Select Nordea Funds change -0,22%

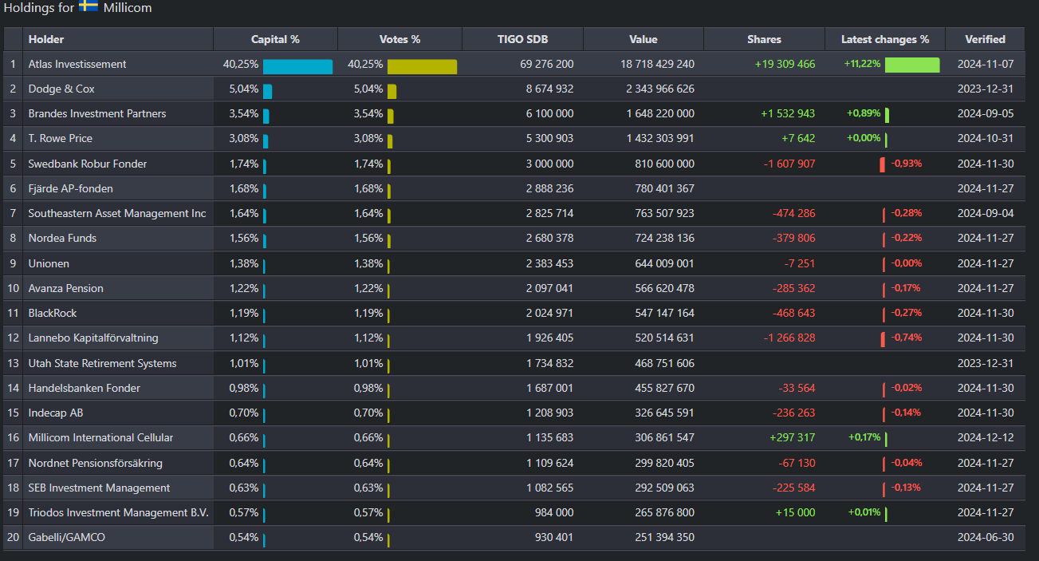907,238
